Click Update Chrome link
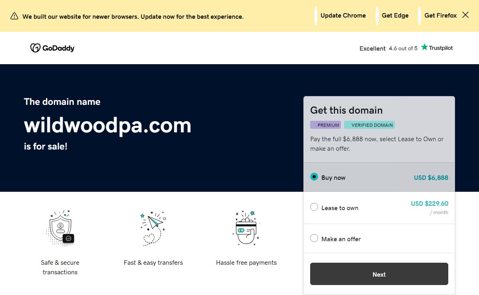This screenshot has height=295, width=479. [343, 16]
